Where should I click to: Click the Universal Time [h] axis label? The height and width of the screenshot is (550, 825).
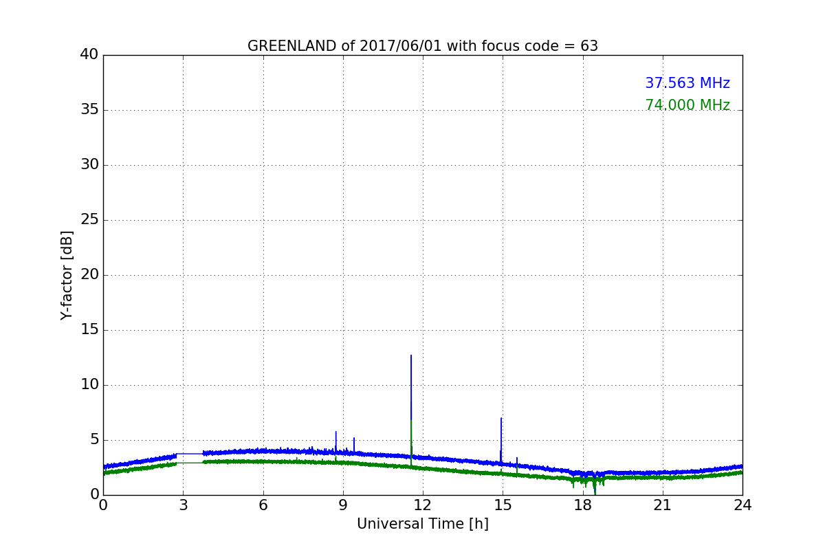pyautogui.click(x=423, y=524)
